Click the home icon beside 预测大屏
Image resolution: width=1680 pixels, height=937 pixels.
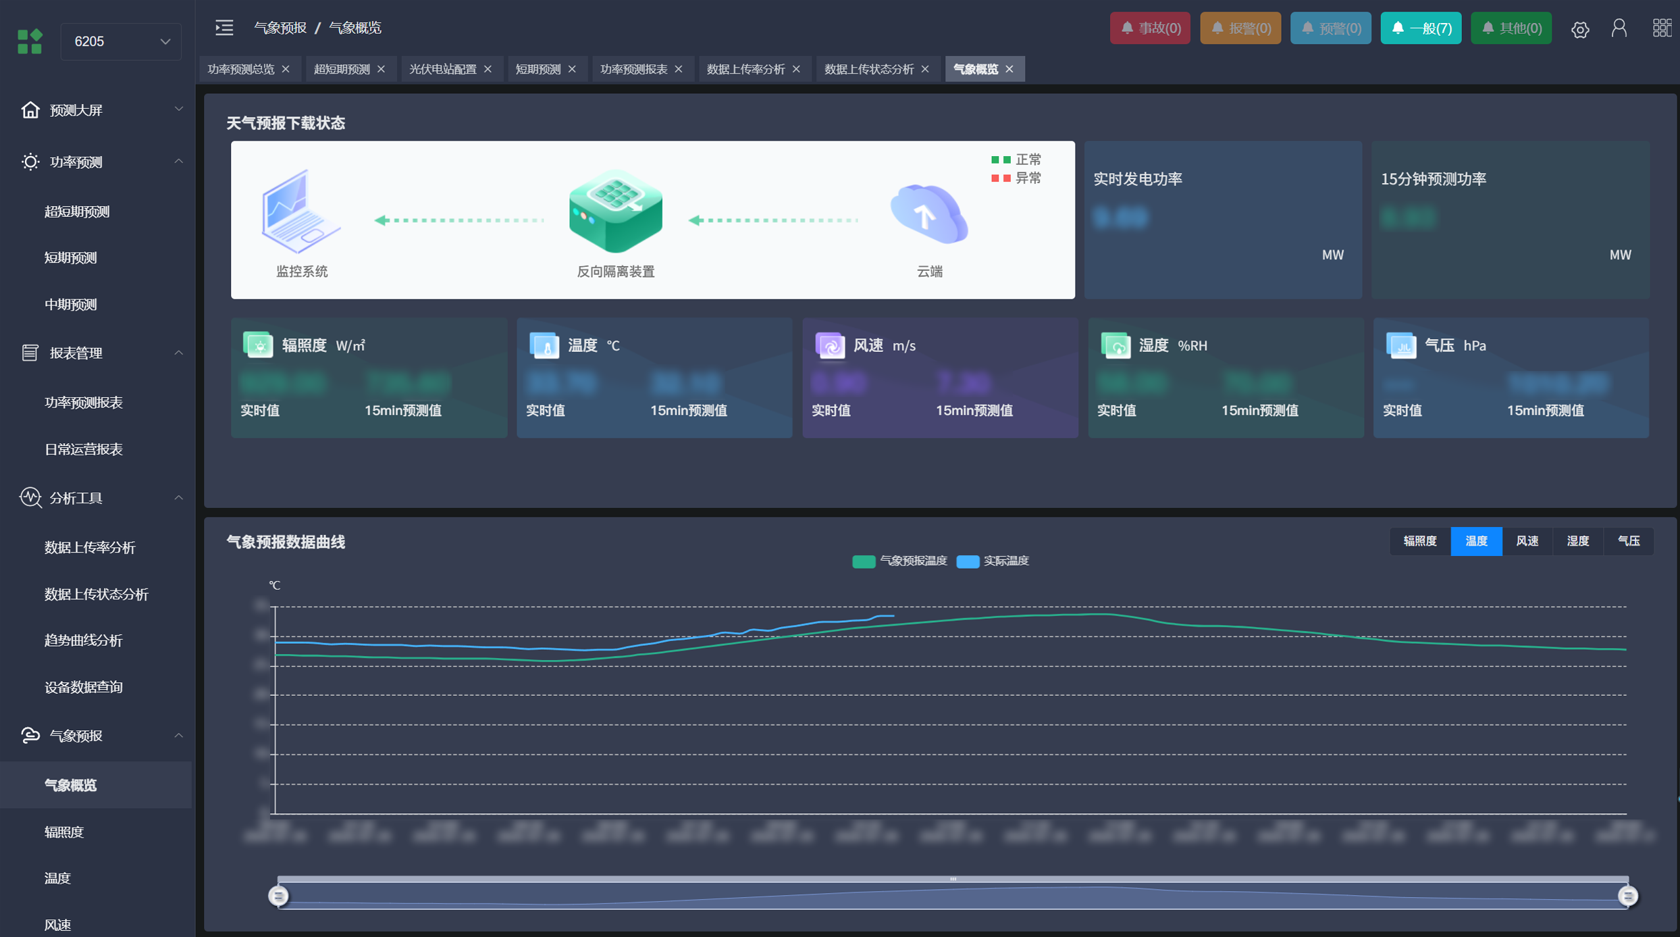coord(30,109)
